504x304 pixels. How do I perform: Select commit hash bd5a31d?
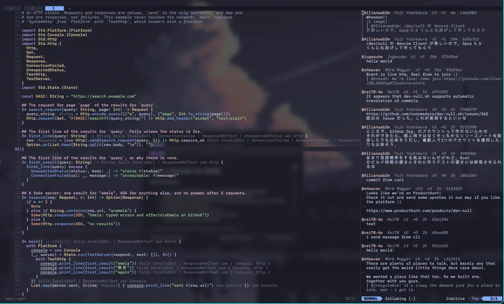pos(471,39)
